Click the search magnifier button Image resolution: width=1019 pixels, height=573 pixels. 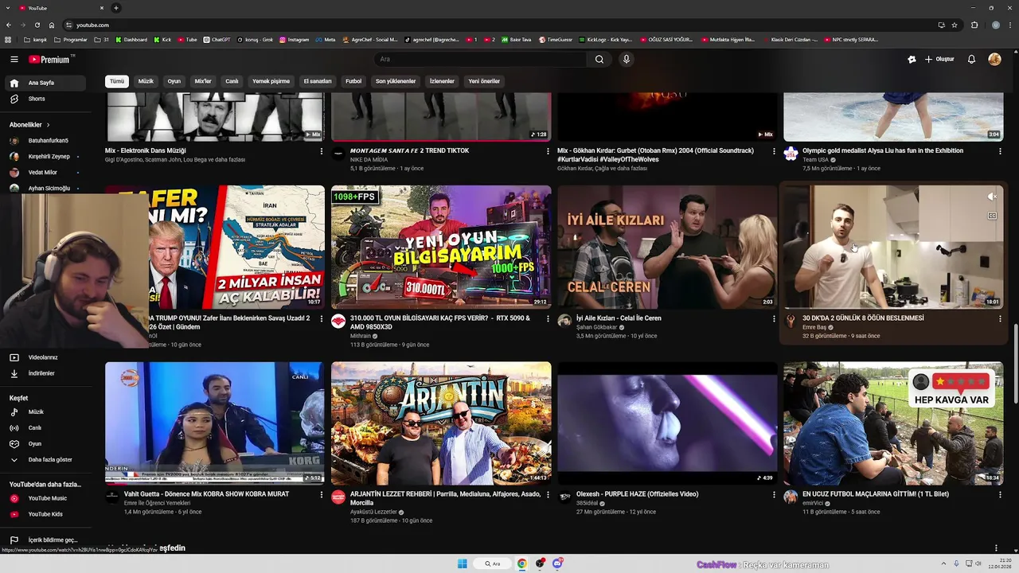[599, 59]
